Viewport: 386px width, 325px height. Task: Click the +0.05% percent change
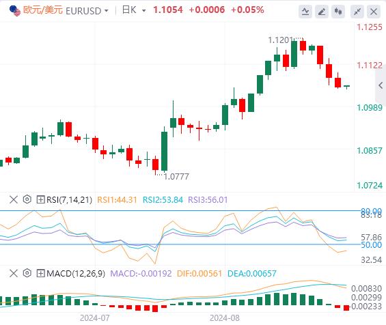tap(247, 10)
